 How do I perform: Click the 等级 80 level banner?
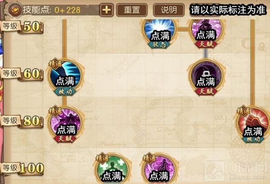click(x=22, y=121)
